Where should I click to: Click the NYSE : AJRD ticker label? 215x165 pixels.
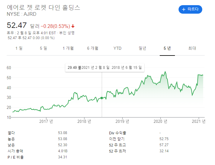click(22, 14)
